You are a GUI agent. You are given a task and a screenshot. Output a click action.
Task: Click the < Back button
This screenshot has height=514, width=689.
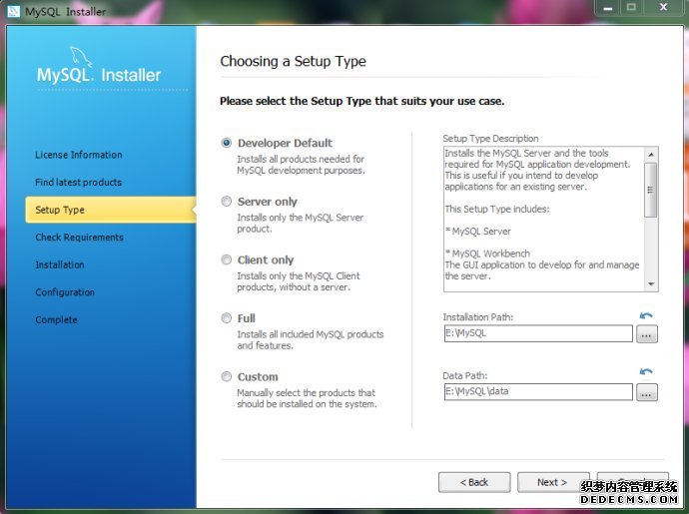(474, 482)
